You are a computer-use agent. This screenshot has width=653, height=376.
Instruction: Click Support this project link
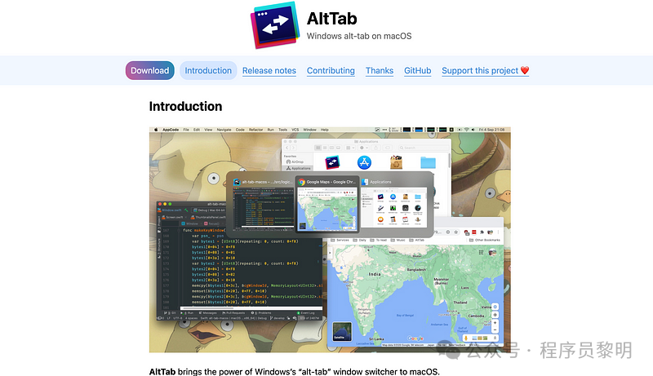point(485,71)
